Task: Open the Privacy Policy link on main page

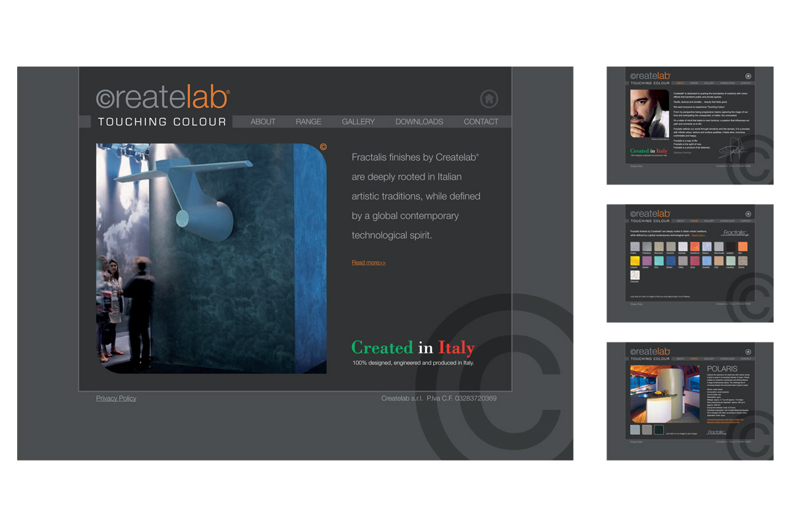Action: pos(116,399)
